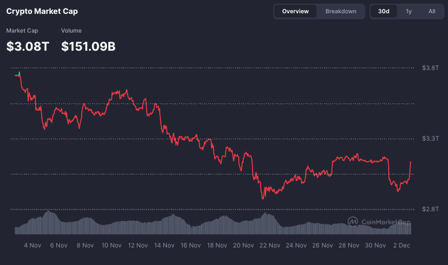Click the $3.8T y-axis label
This screenshot has height=265, width=448.
[x=430, y=68]
